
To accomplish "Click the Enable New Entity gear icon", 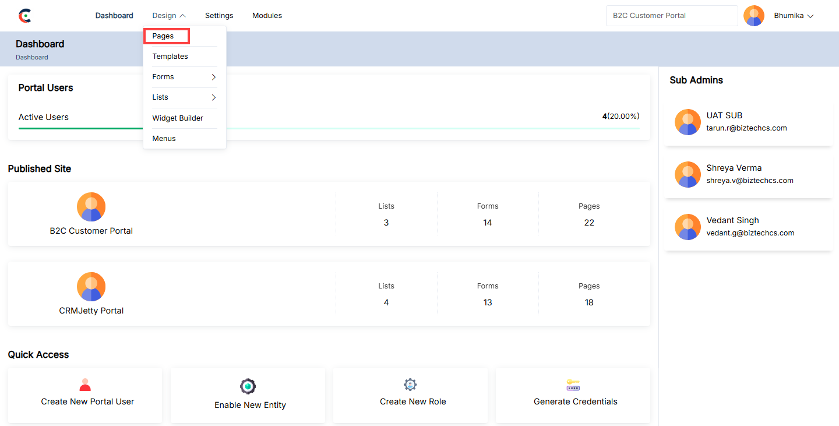I will click(x=248, y=386).
